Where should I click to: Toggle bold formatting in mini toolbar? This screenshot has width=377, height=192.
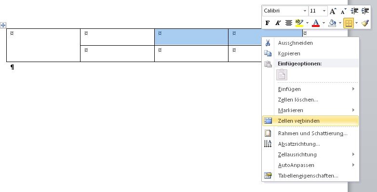click(x=268, y=23)
